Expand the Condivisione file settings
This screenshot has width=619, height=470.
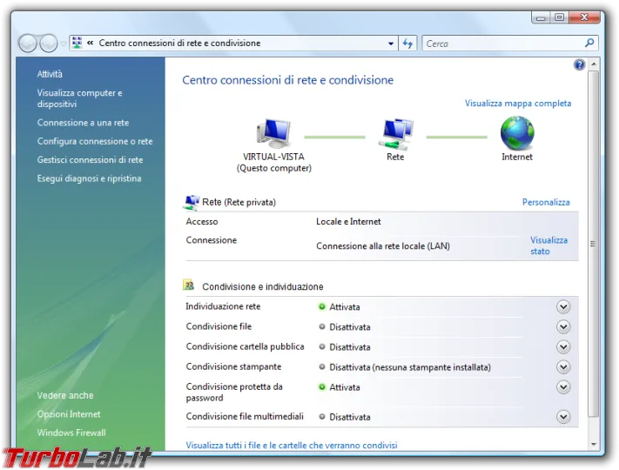tap(563, 326)
